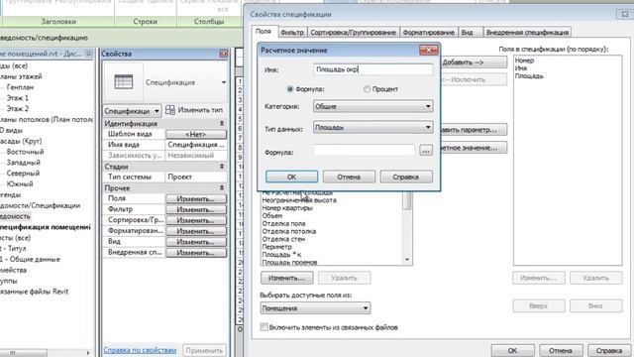Viewport: 634px width, 357px height.
Task: Select Неограниченная высота in available fields
Action: pyautogui.click(x=299, y=200)
